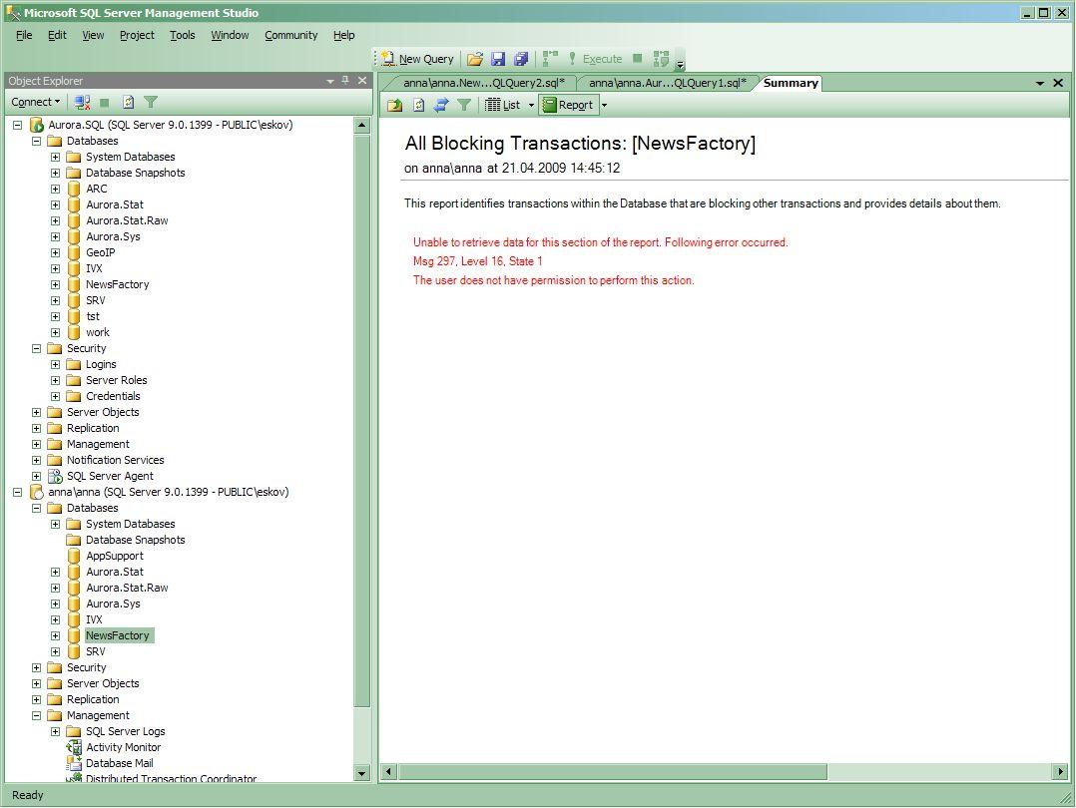
Task: Click the SQL Server Logs folder icon
Action: click(74, 731)
